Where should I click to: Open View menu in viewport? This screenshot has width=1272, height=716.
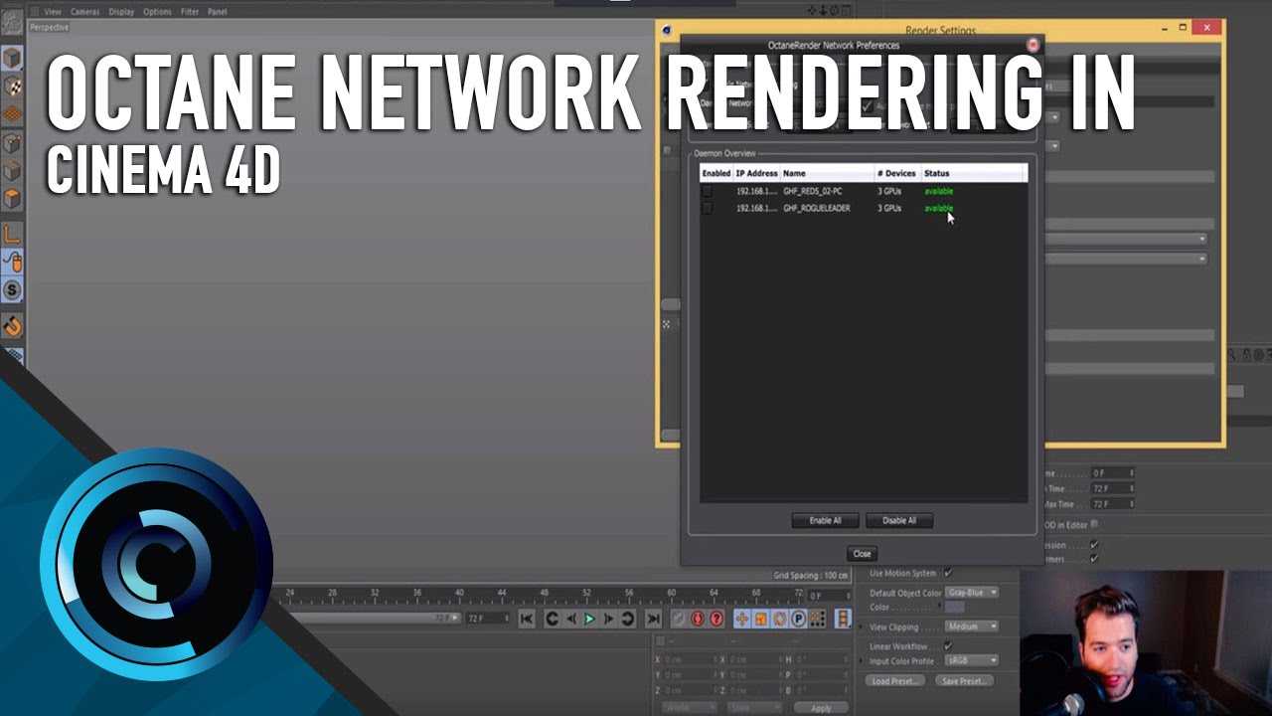[x=52, y=12]
